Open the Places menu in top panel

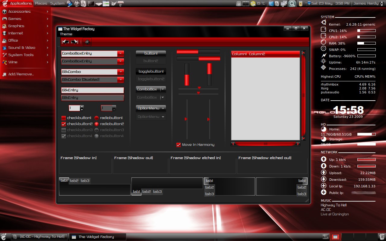41,3
